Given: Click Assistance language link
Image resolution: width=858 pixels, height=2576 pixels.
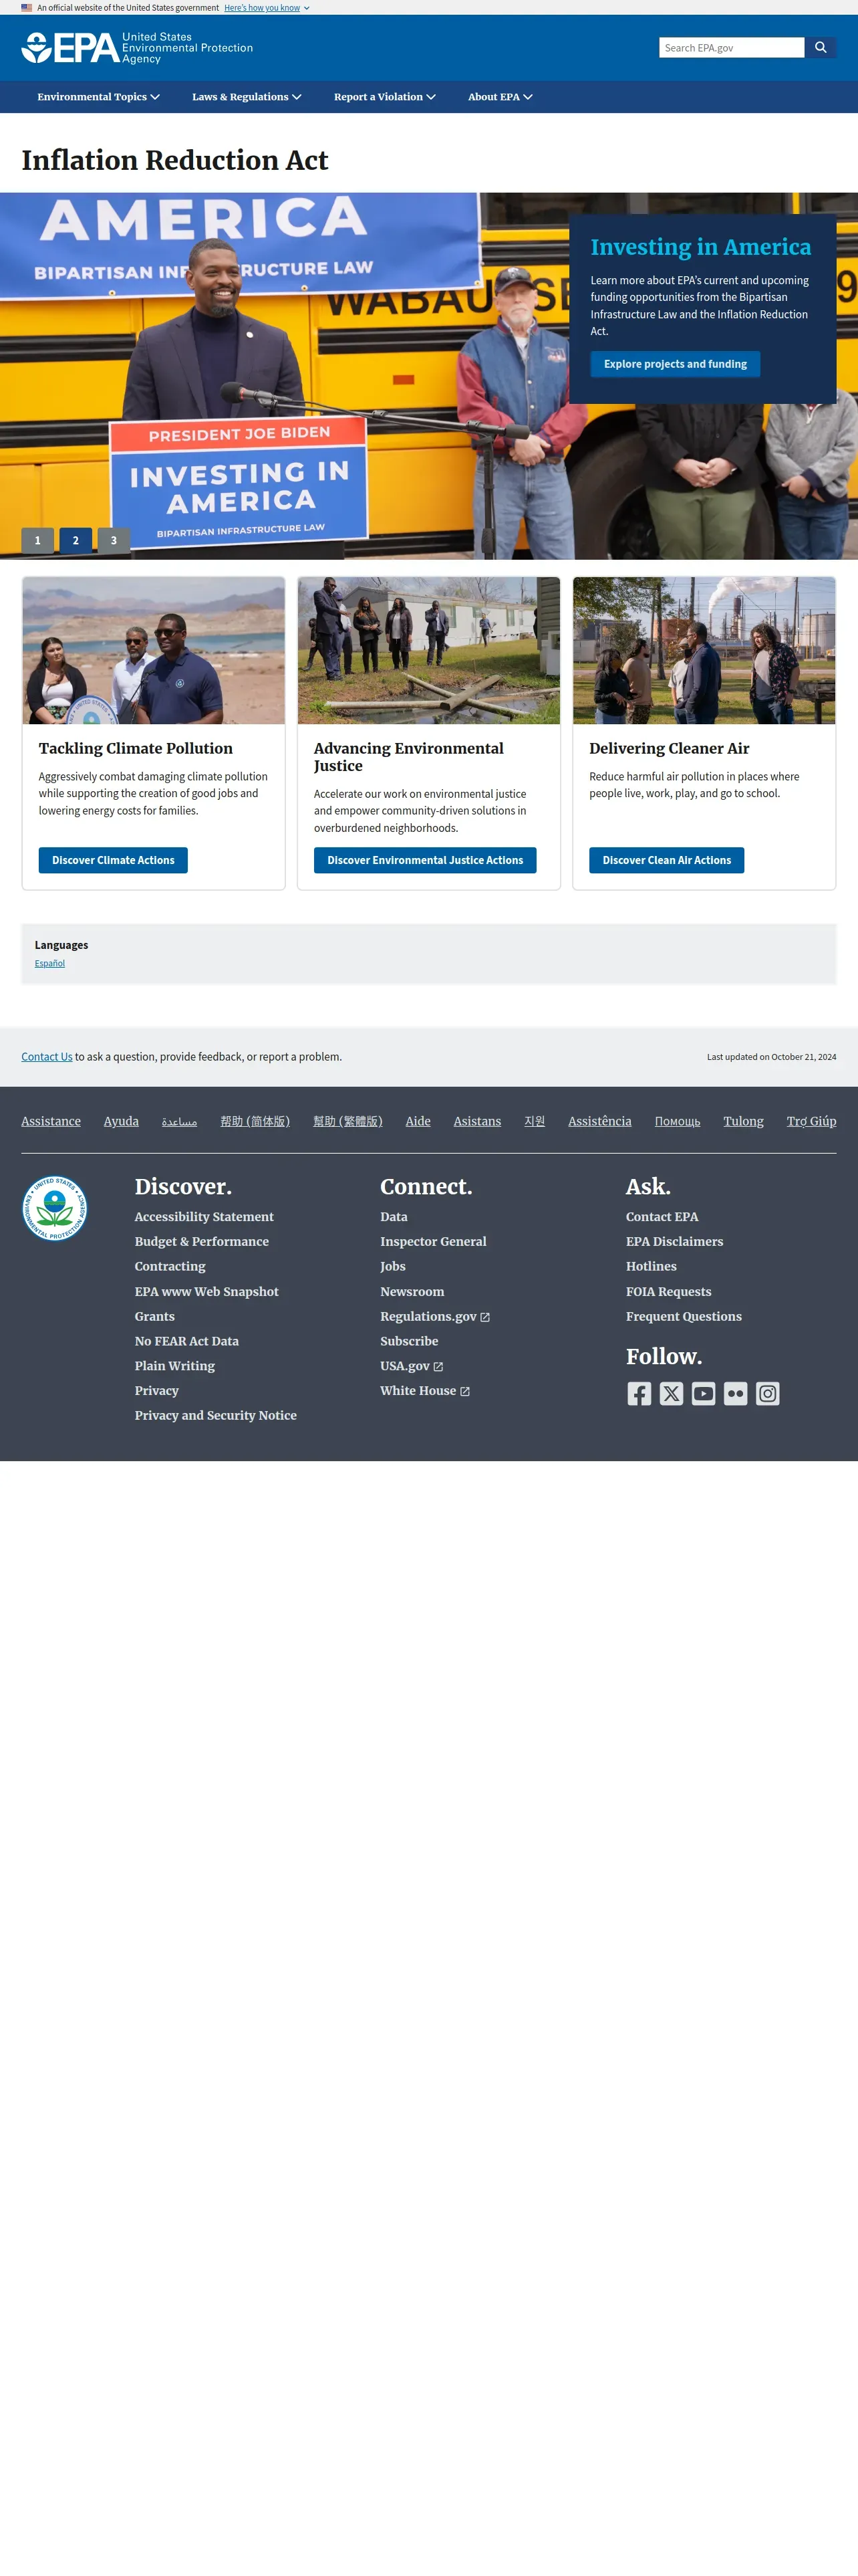Looking at the screenshot, I should [51, 1121].
